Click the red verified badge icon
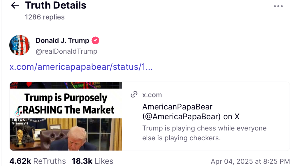The height and width of the screenshot is (166, 295). coord(95,41)
